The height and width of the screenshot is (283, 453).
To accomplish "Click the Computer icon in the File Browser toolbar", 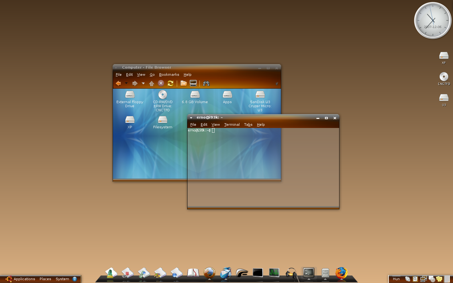I will pos(193,83).
